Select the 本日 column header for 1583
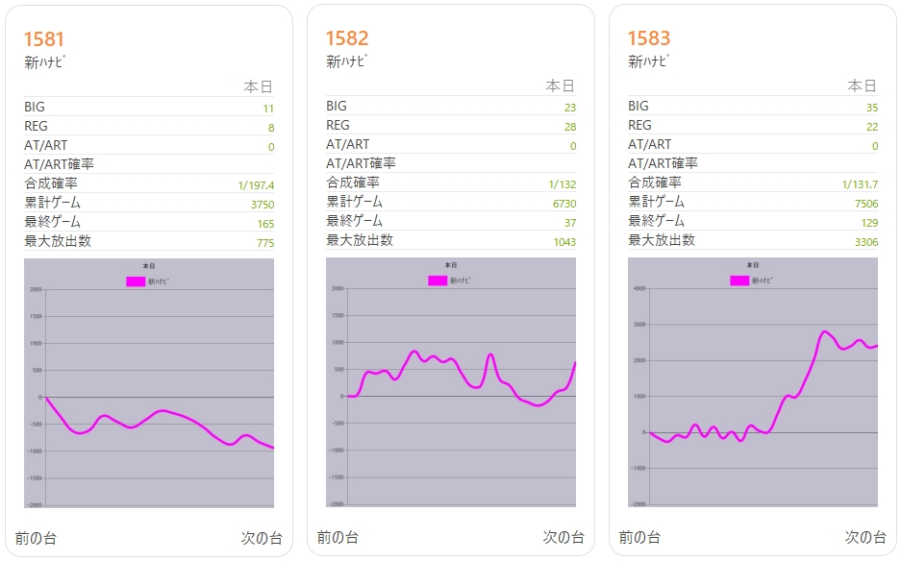The height and width of the screenshot is (561, 902). (863, 85)
